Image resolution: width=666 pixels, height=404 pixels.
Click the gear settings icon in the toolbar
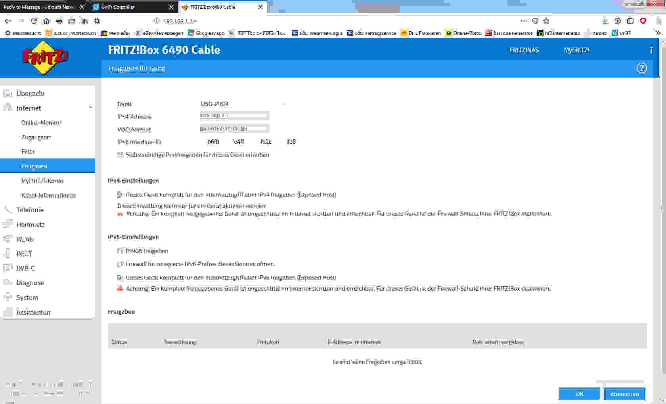(x=97, y=21)
